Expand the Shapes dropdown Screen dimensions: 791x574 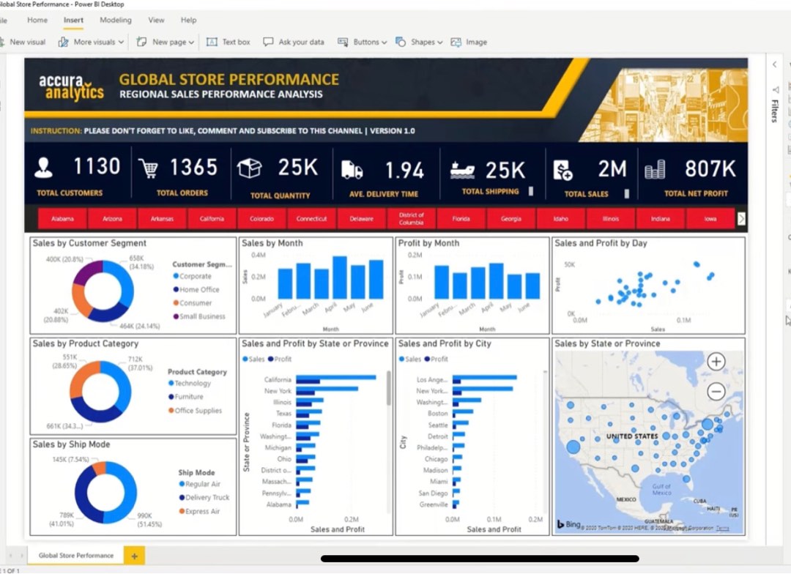coord(419,42)
